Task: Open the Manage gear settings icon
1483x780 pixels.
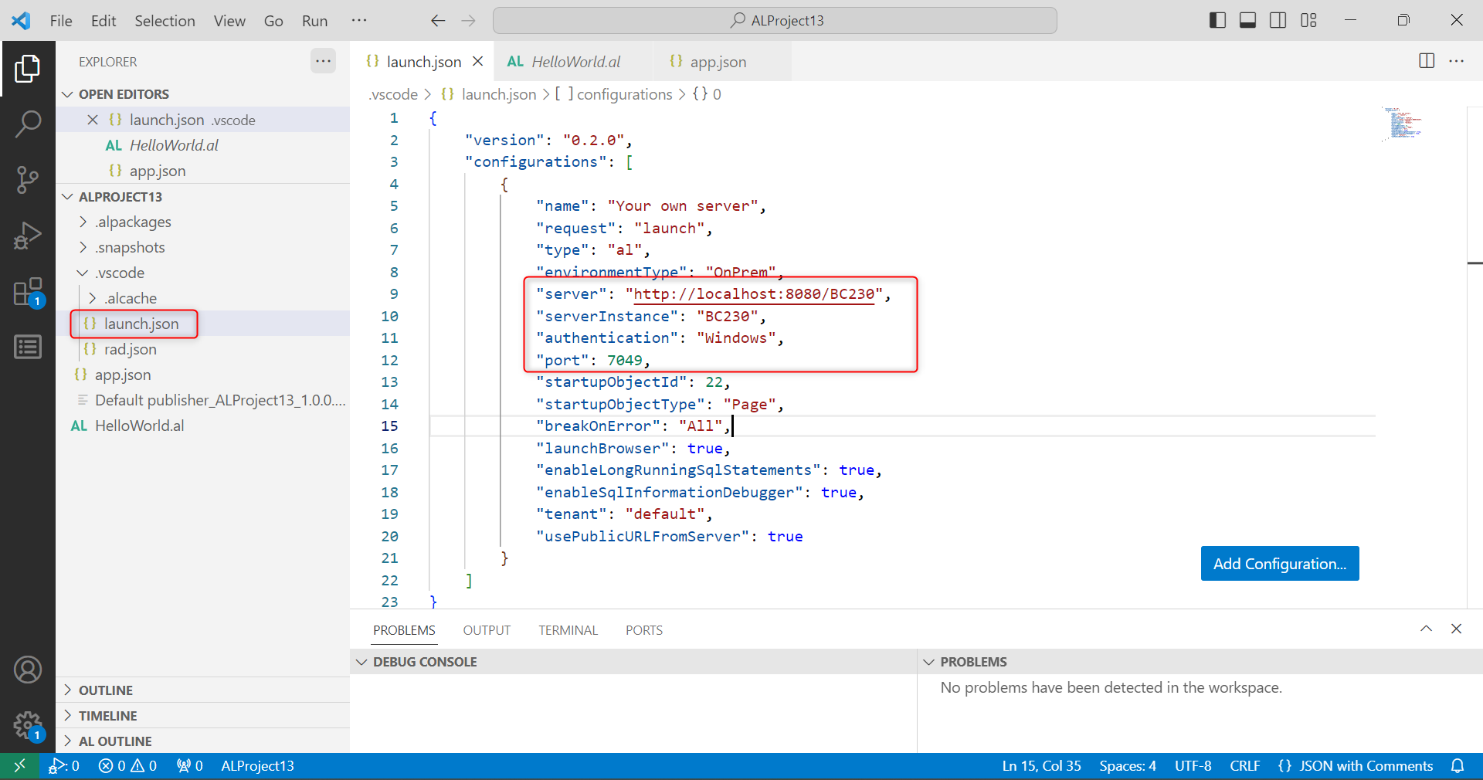Action: tap(28, 724)
